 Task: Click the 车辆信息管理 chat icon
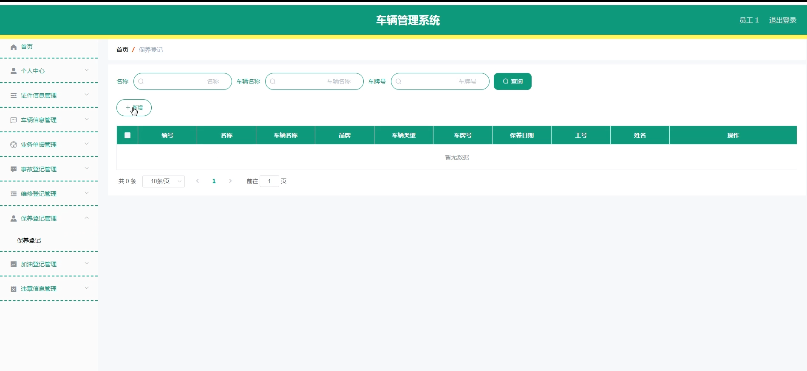pos(14,120)
